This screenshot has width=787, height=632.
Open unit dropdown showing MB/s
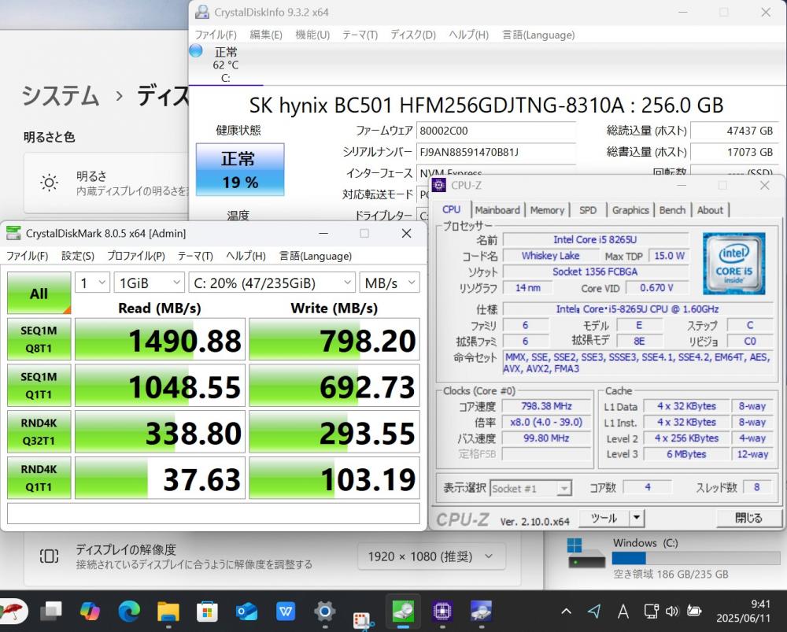coord(390,283)
